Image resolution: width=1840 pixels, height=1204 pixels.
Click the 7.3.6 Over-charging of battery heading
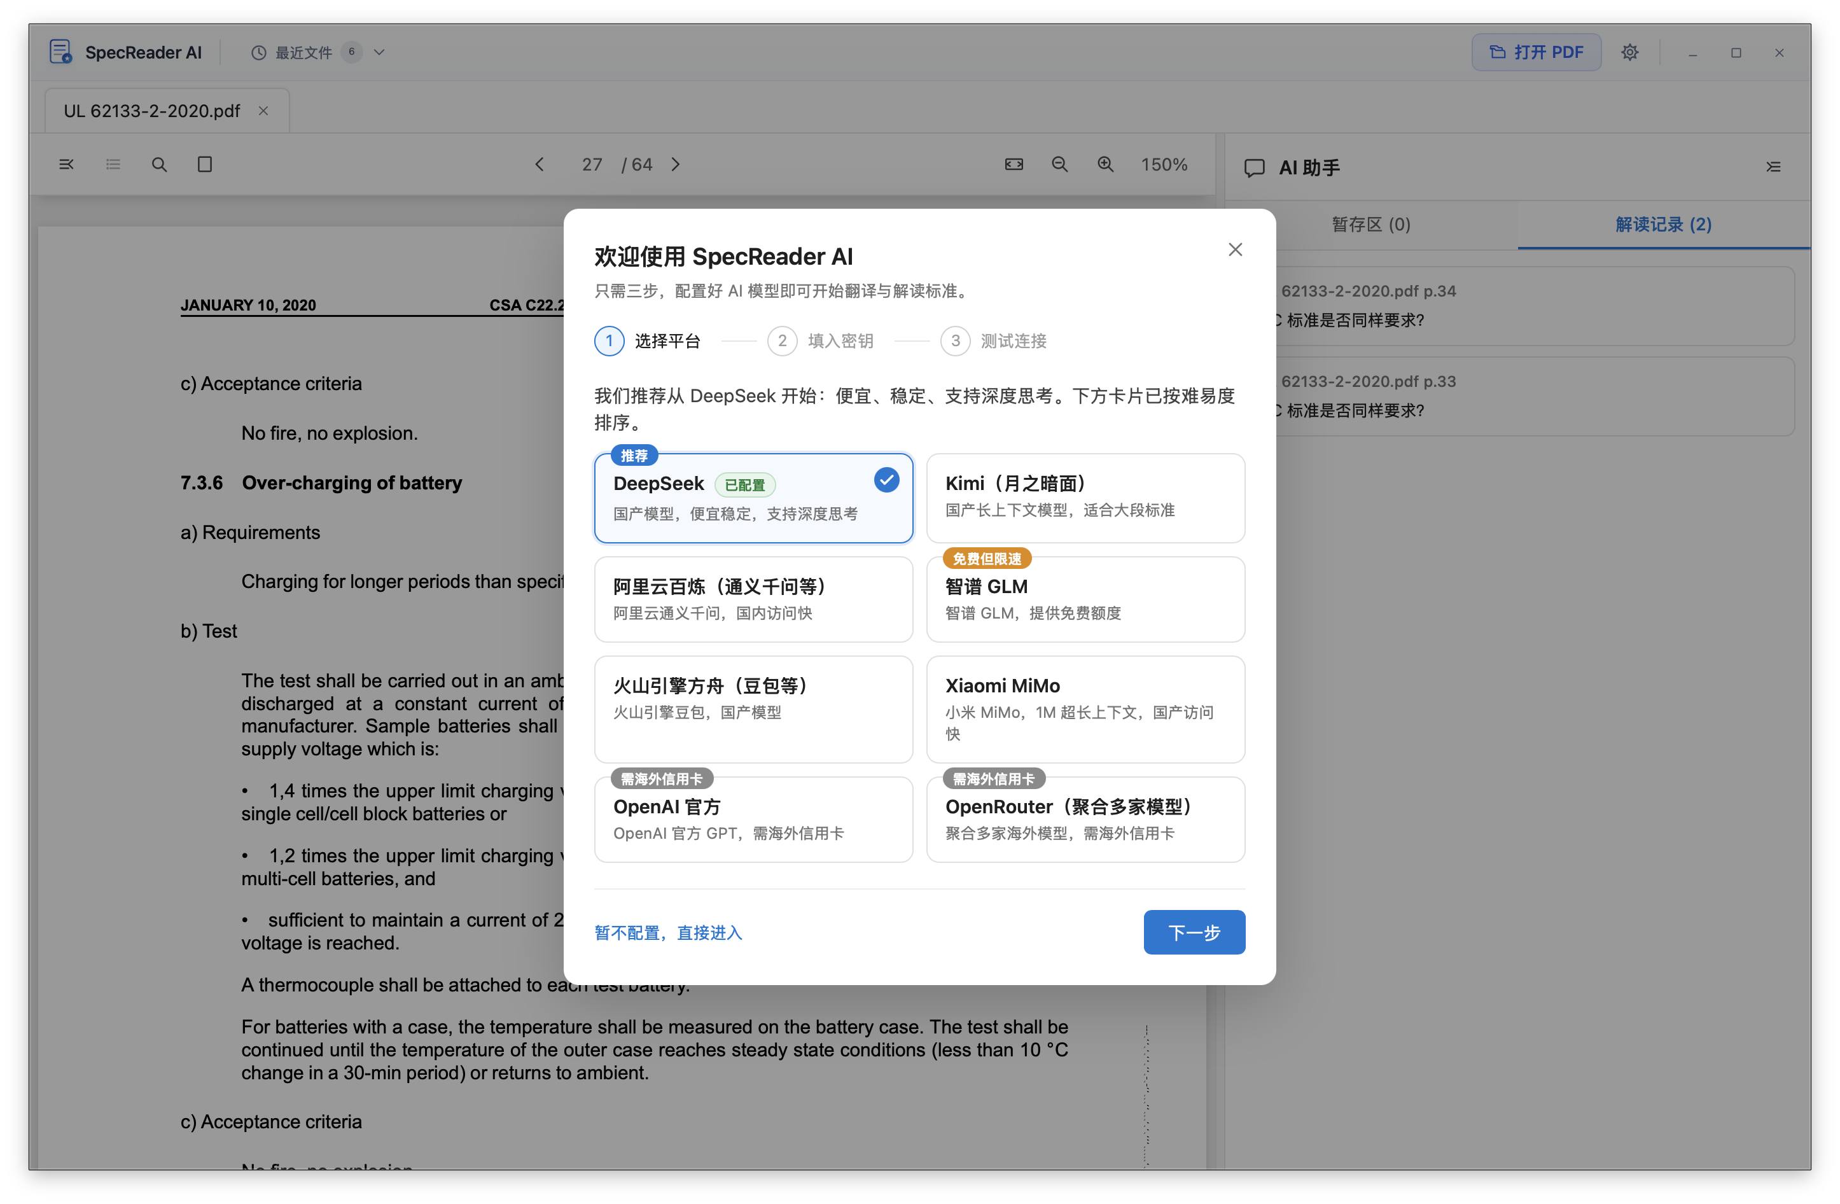321,482
